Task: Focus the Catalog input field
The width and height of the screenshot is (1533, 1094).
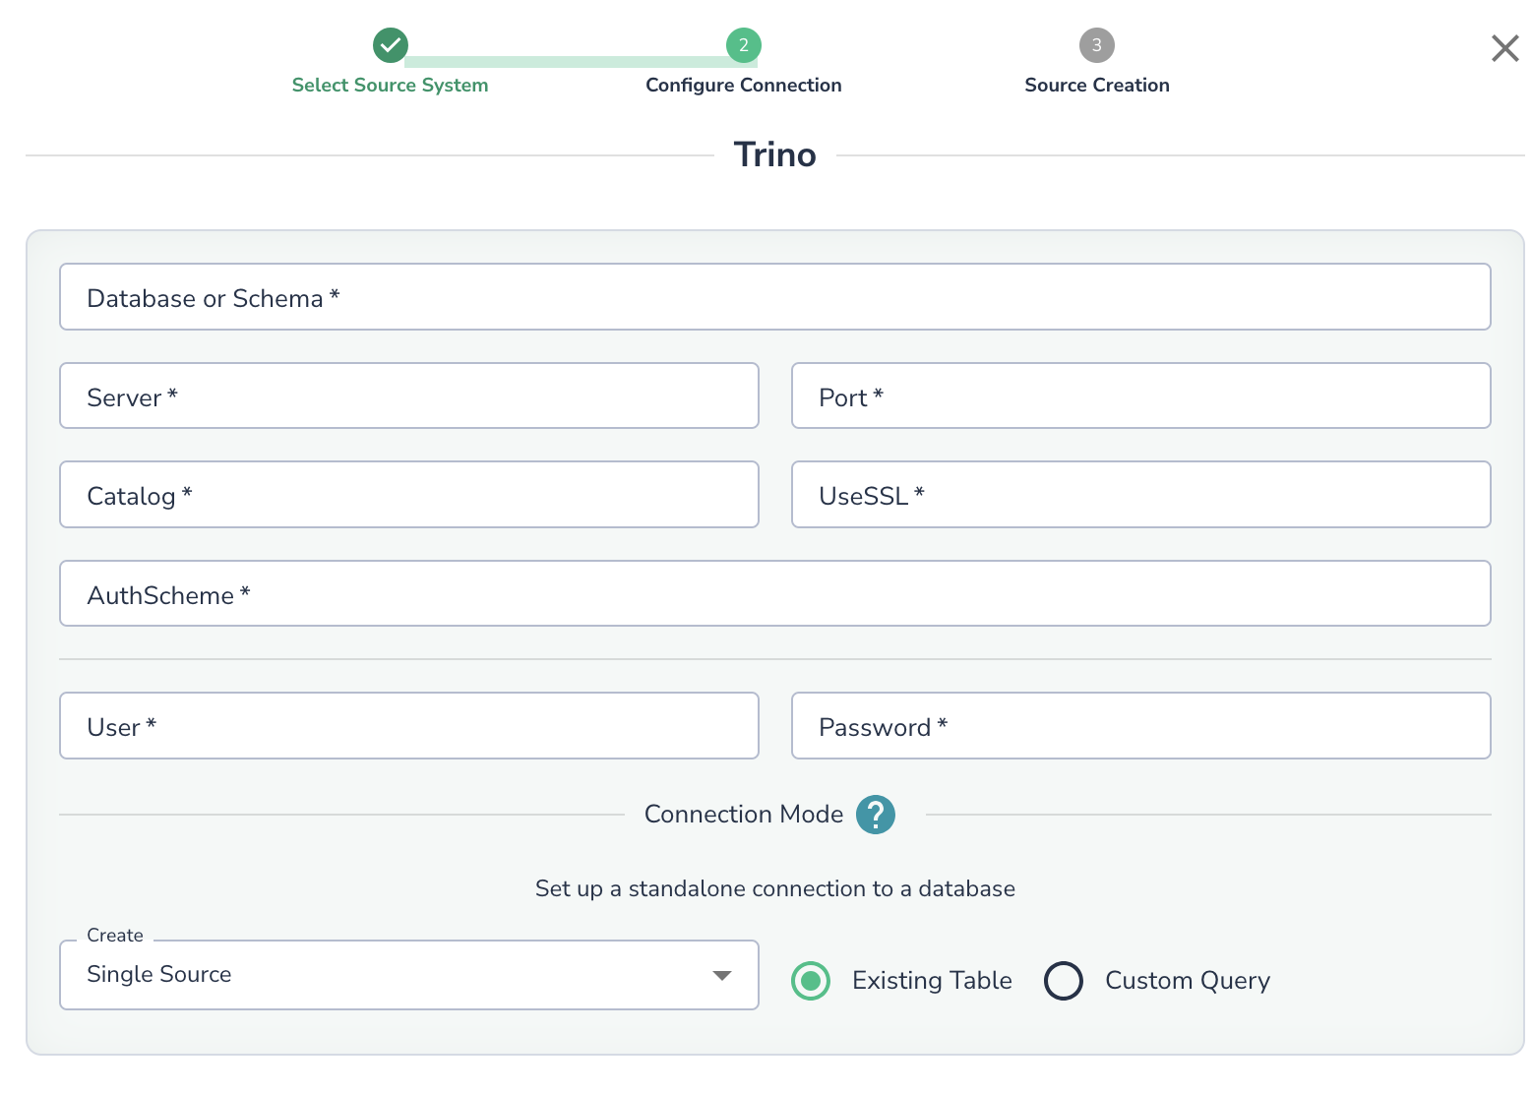Action: point(409,494)
